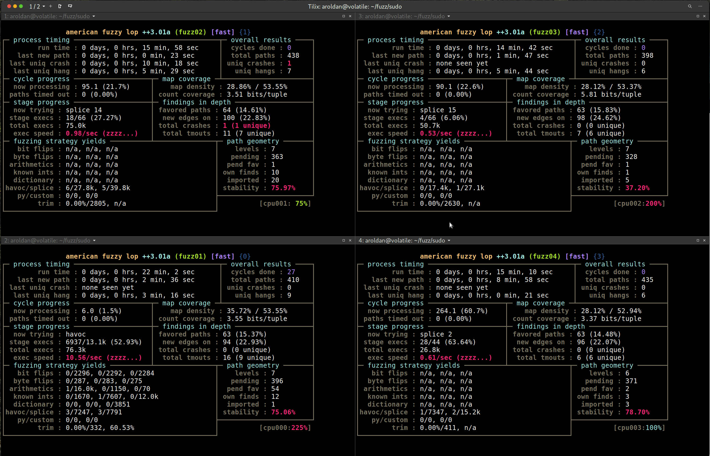710x456 pixels.
Task: Click total paths value 410
Action: [x=293, y=280]
